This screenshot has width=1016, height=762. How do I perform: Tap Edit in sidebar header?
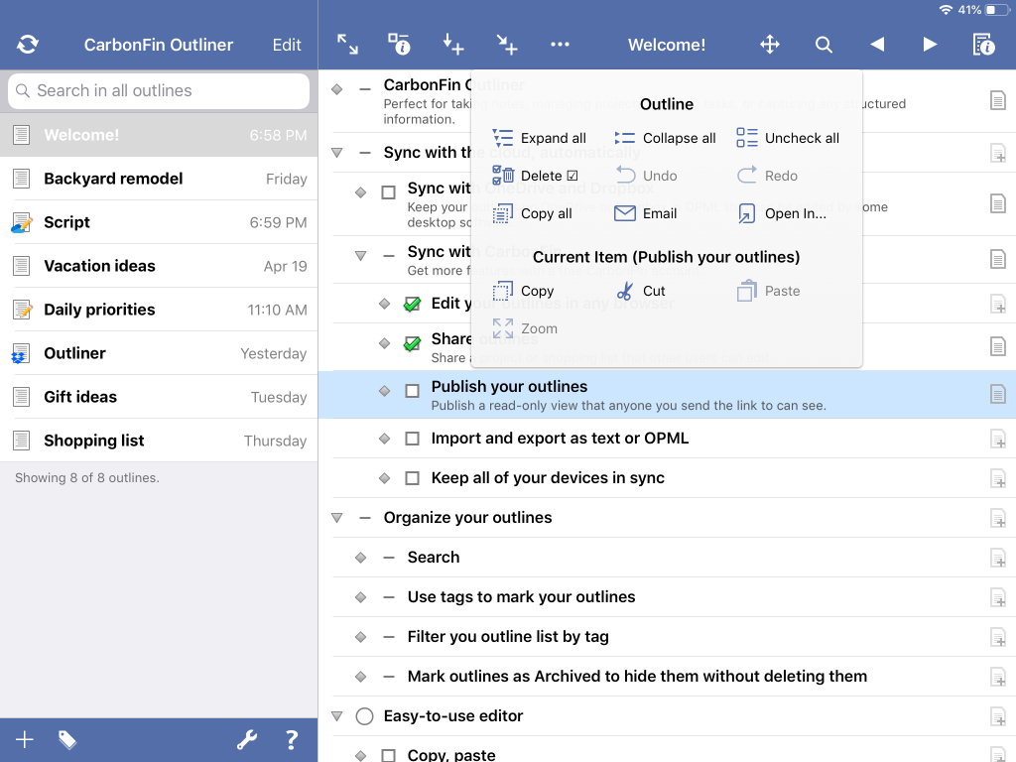(x=287, y=45)
